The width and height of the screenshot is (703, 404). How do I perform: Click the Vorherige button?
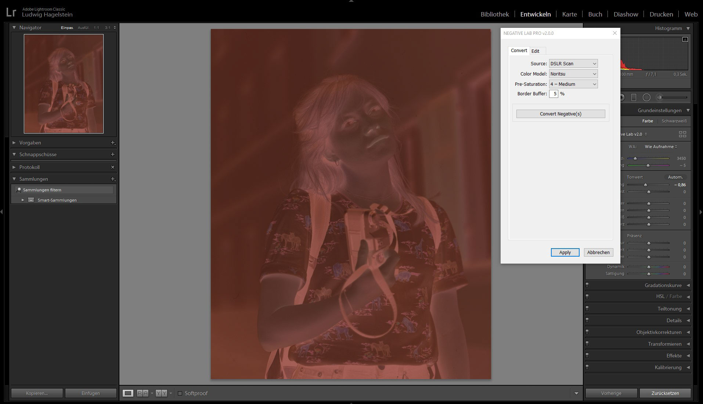[x=611, y=393]
